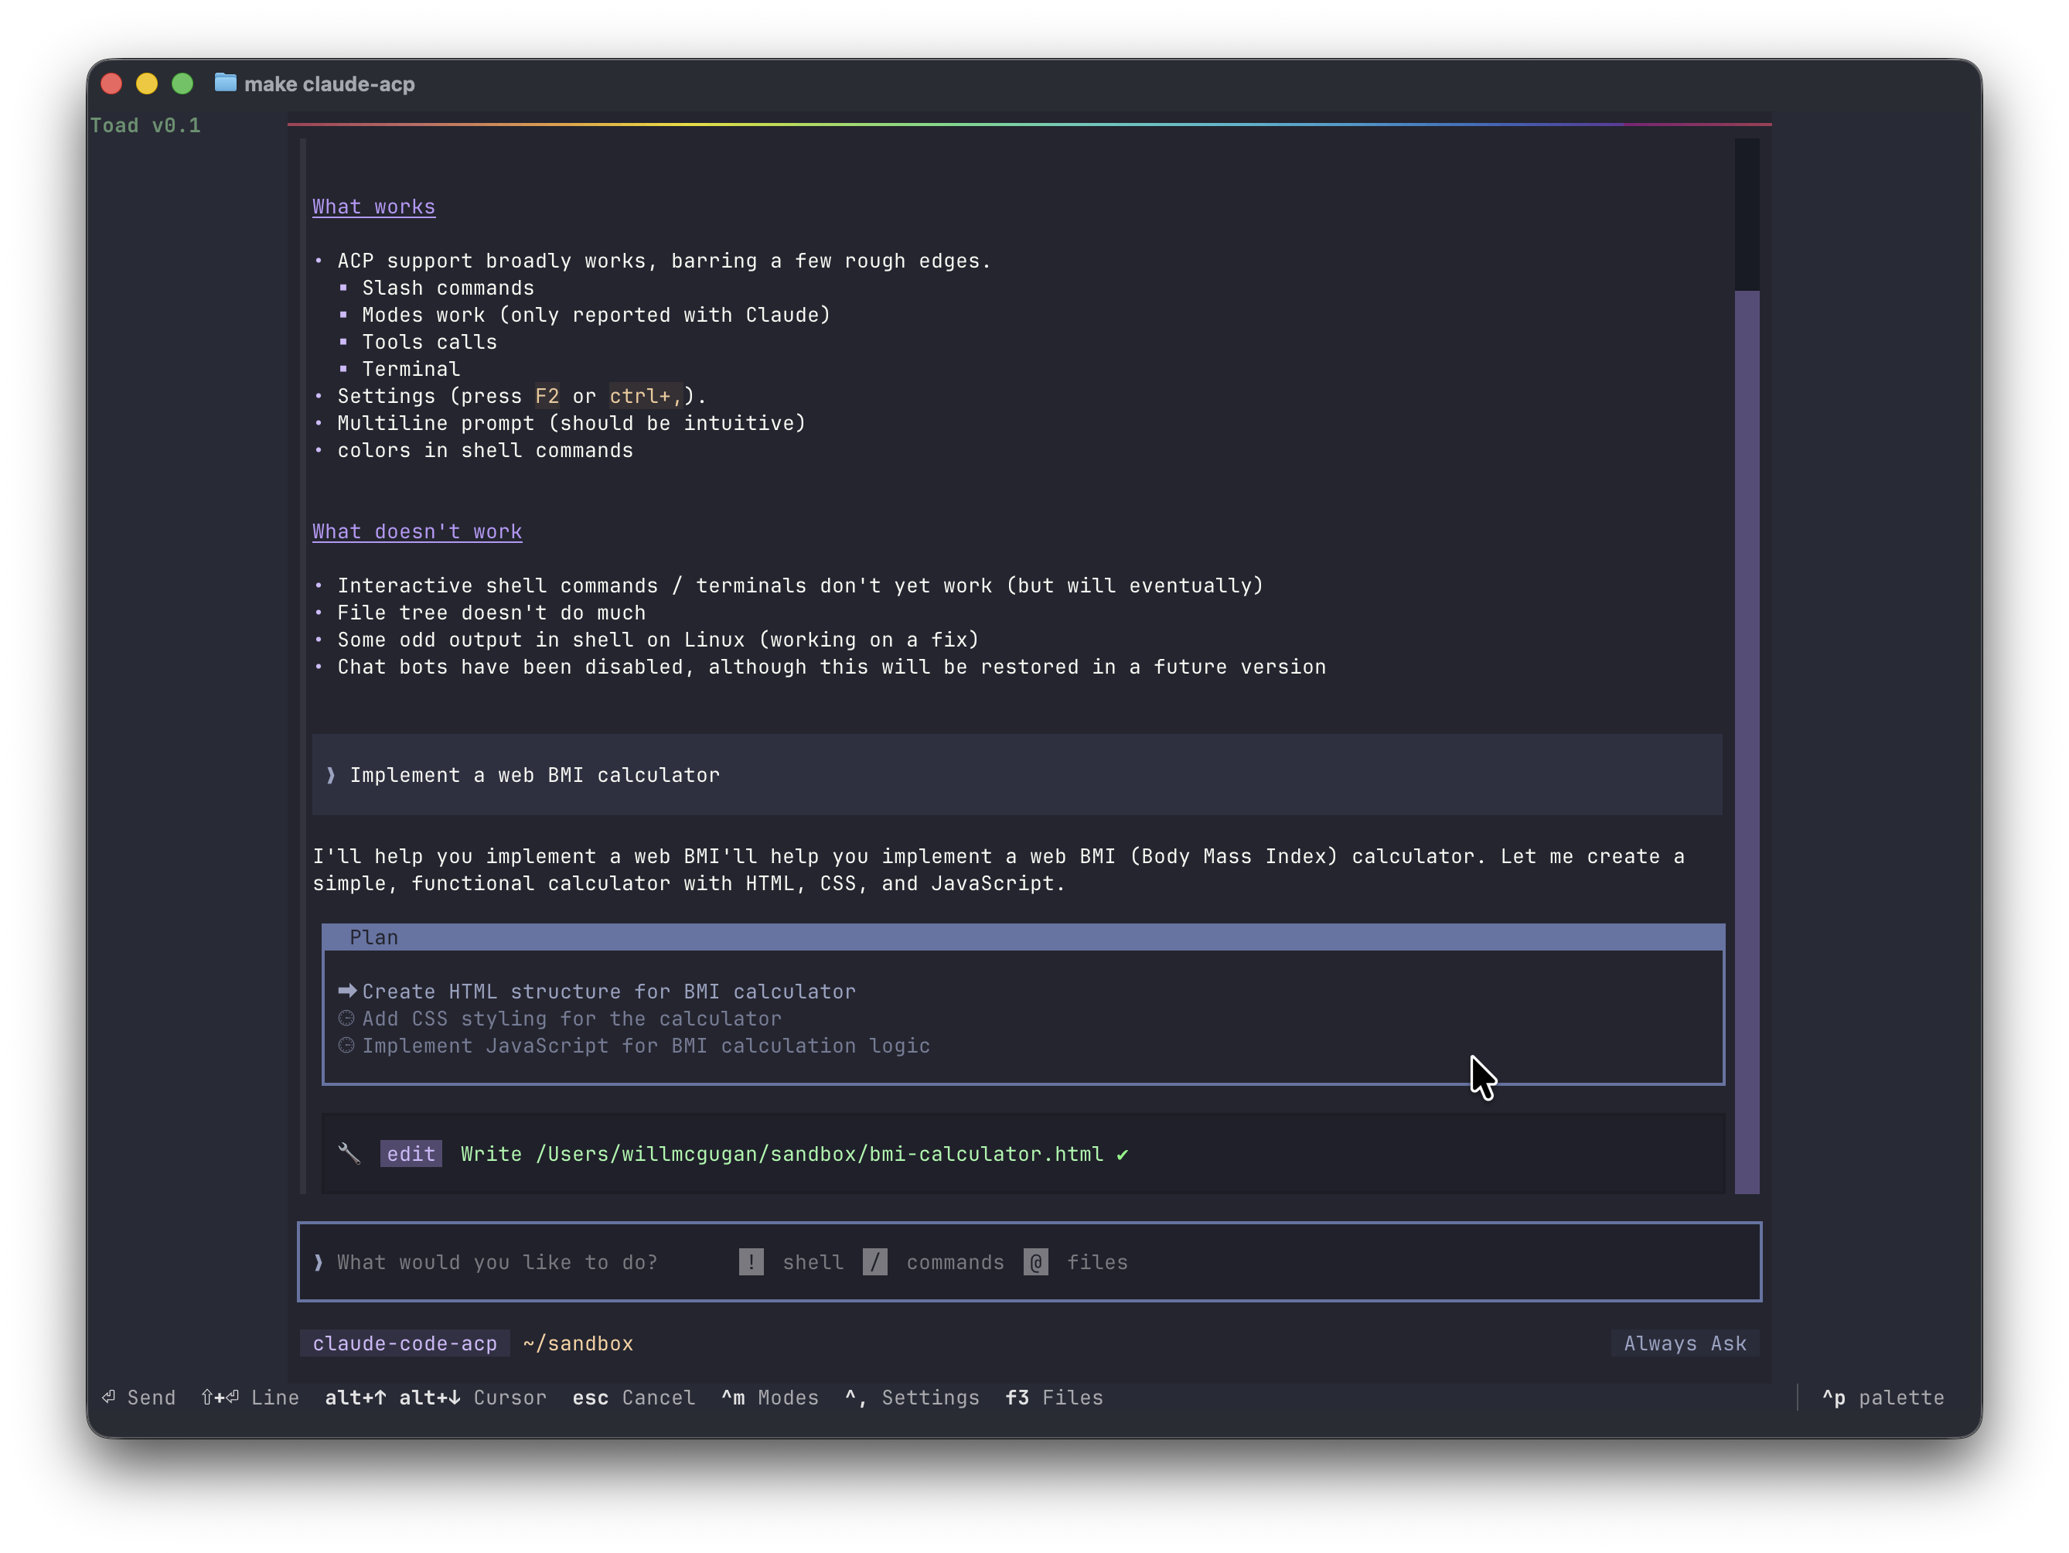Viewport: 2069px width, 1553px height.
Task: Check off the "Implement JavaScript" plan item
Action: [346, 1046]
